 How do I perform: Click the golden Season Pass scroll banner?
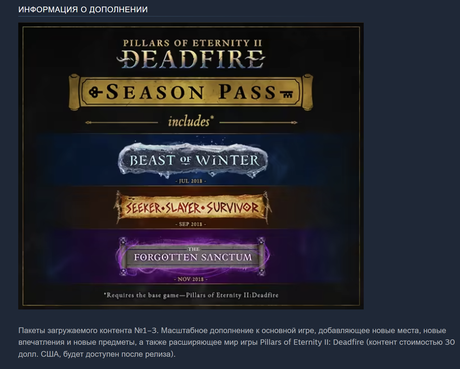pos(191,92)
